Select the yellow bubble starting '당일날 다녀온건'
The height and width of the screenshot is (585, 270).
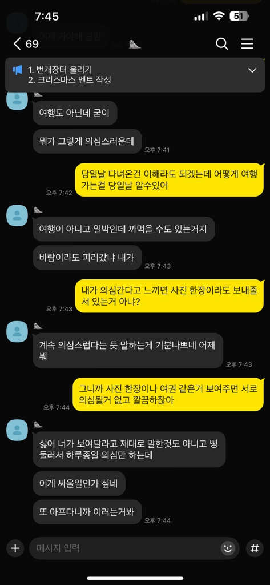point(170,180)
